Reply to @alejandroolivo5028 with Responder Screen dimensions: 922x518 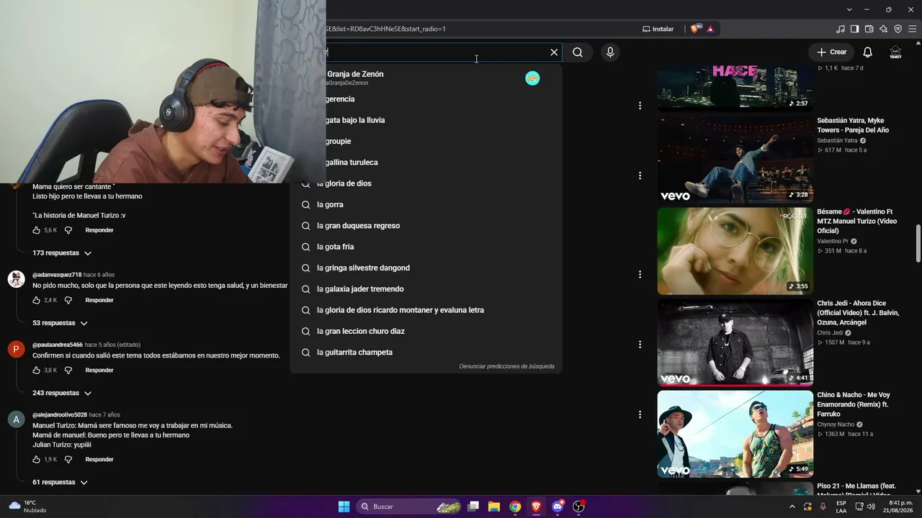point(99,459)
